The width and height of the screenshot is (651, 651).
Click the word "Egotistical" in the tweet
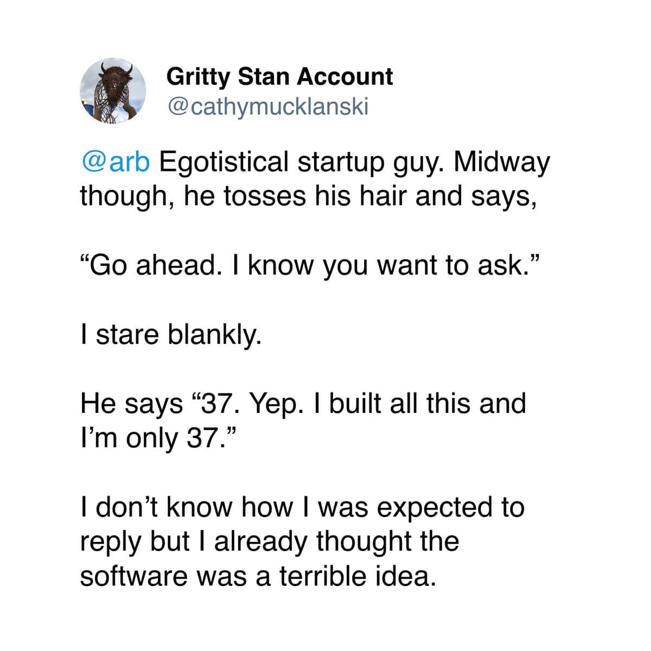pos(222,162)
